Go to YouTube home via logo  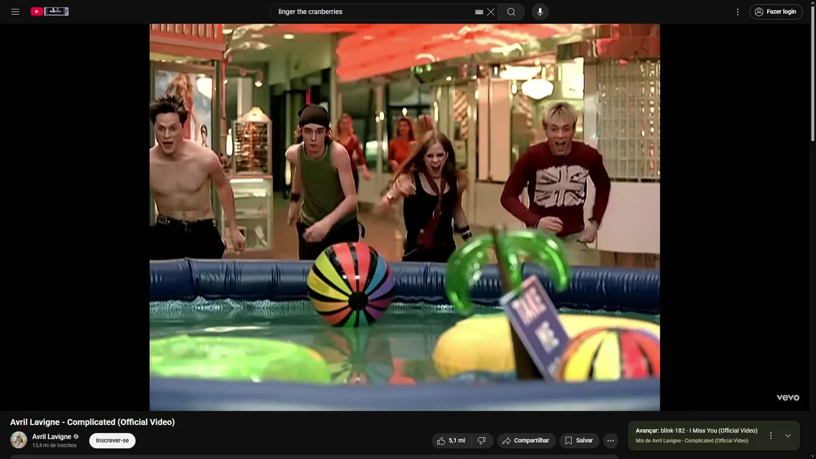click(x=50, y=11)
